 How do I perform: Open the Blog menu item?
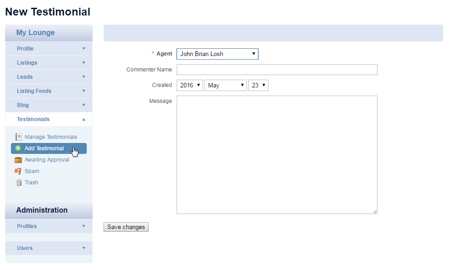coord(49,105)
